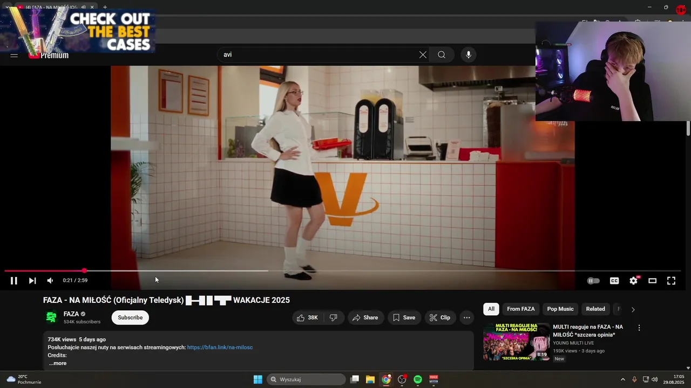This screenshot has height=388, width=691.
Task: Skip to the next video
Action: point(32,281)
